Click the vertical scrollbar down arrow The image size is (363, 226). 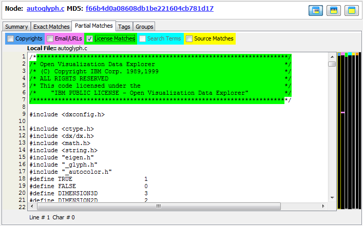pyautogui.click(x=332, y=198)
